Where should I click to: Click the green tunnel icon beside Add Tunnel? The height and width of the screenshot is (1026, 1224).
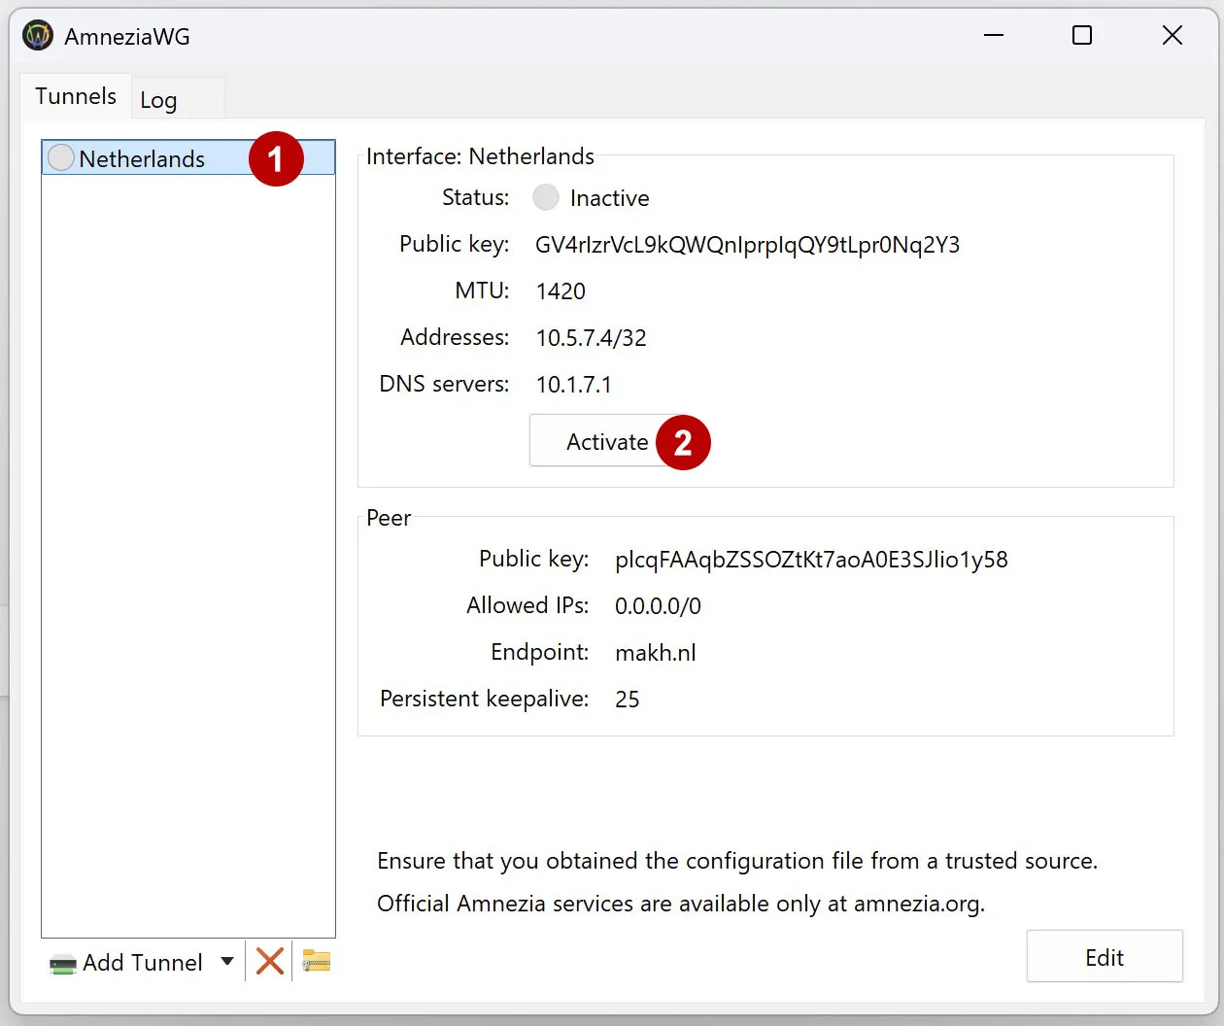(x=61, y=962)
